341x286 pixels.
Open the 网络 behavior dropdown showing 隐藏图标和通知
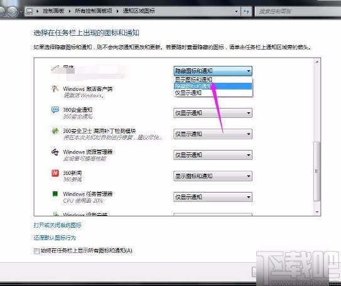click(213, 71)
